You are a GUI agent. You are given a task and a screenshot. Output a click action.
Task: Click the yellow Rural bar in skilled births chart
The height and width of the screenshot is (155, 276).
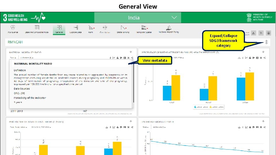pos(213,88)
